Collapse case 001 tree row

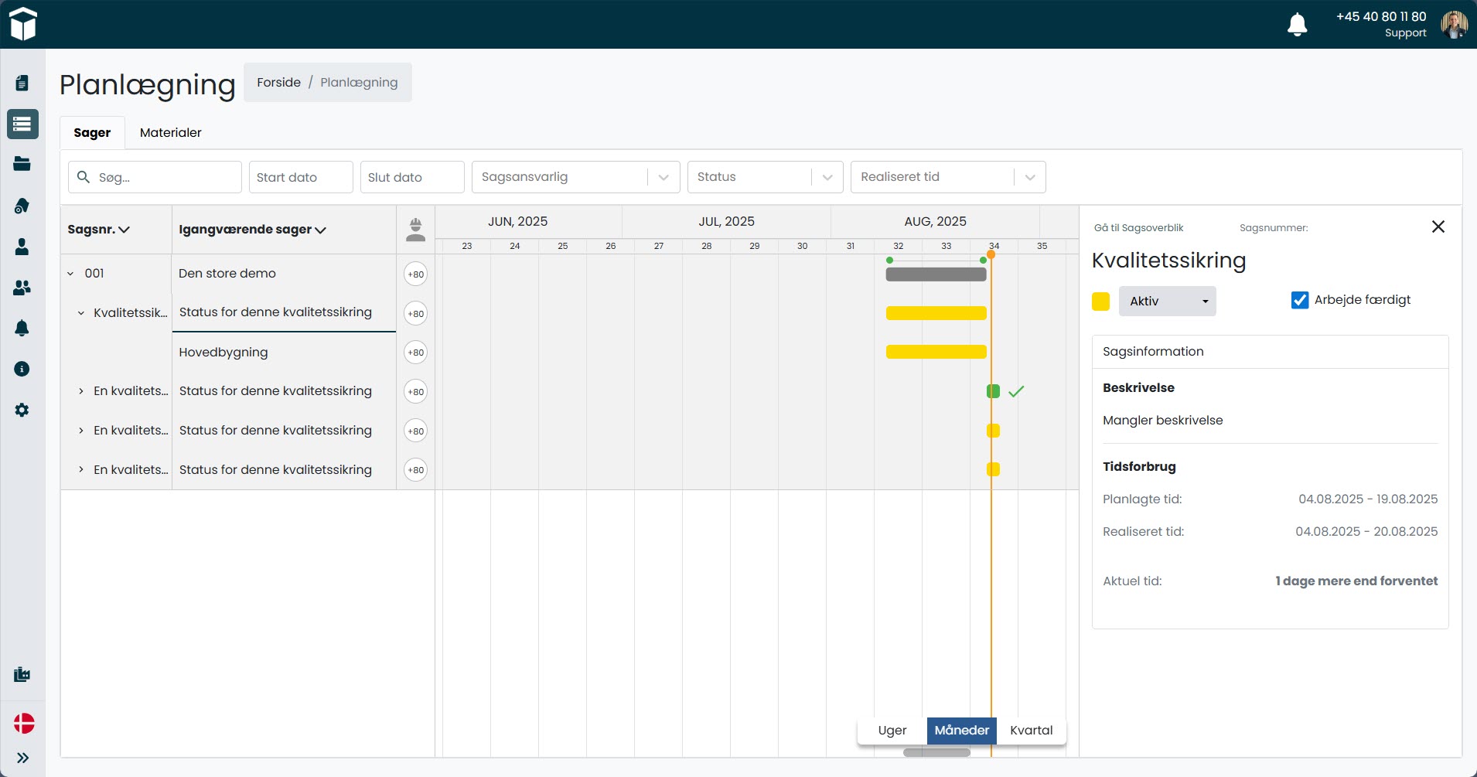click(x=70, y=274)
